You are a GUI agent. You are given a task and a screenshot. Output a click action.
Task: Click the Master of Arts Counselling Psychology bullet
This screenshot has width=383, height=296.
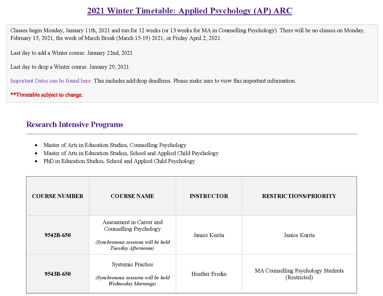pyautogui.click(x=115, y=145)
